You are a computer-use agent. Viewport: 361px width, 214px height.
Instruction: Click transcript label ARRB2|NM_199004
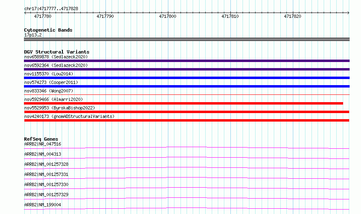[x=43, y=205]
